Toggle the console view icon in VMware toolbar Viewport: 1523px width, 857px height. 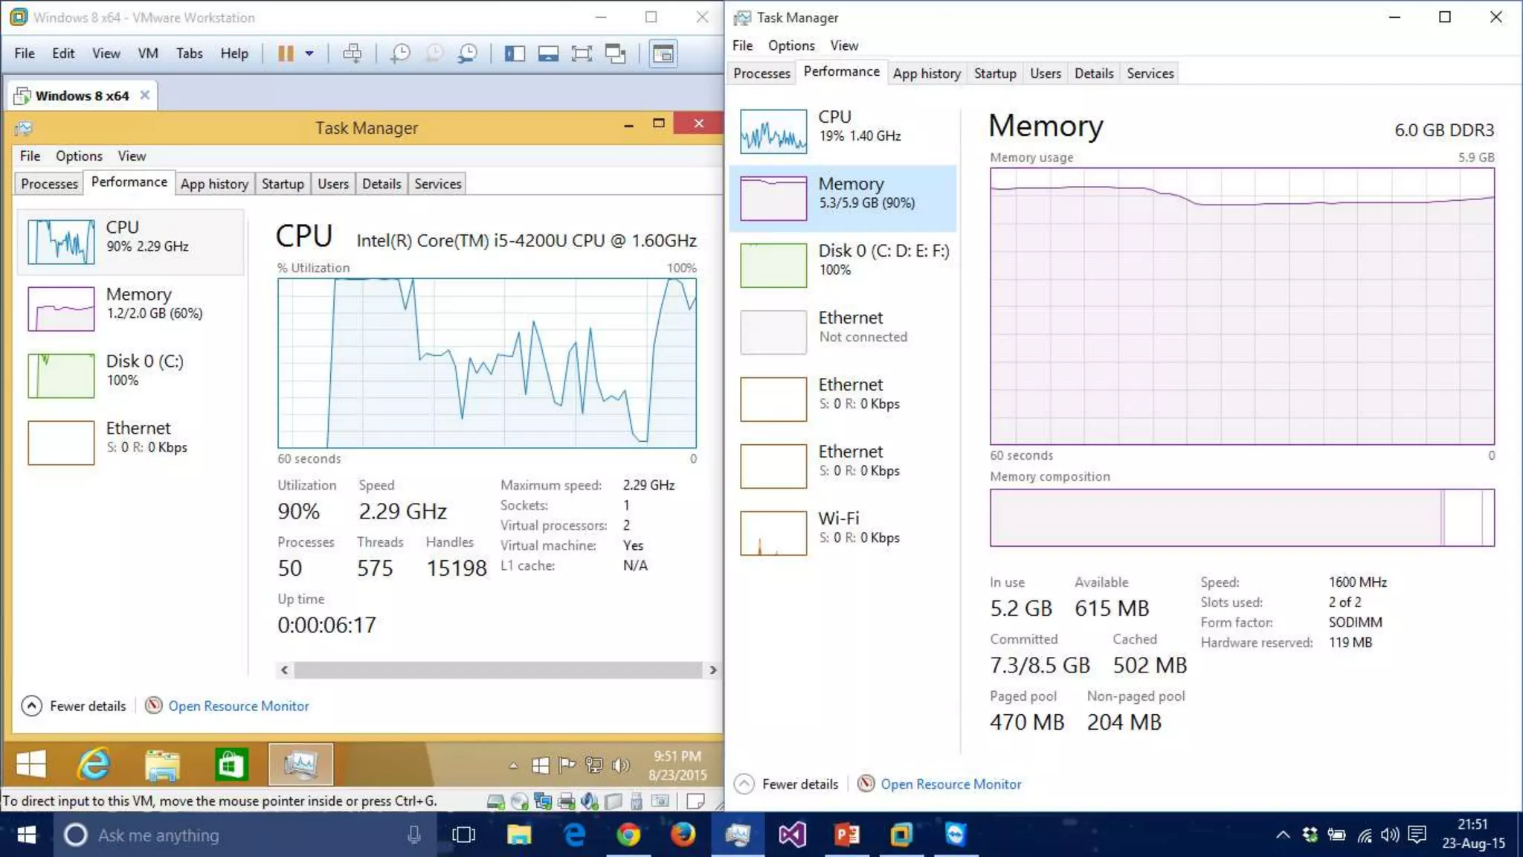tap(663, 54)
